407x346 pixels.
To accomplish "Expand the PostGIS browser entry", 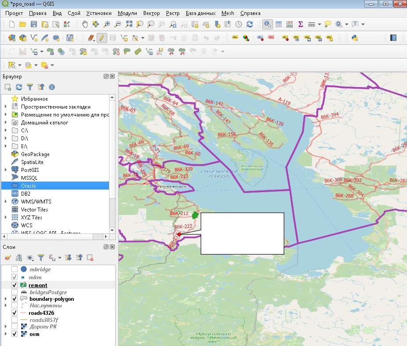I will click(5, 170).
